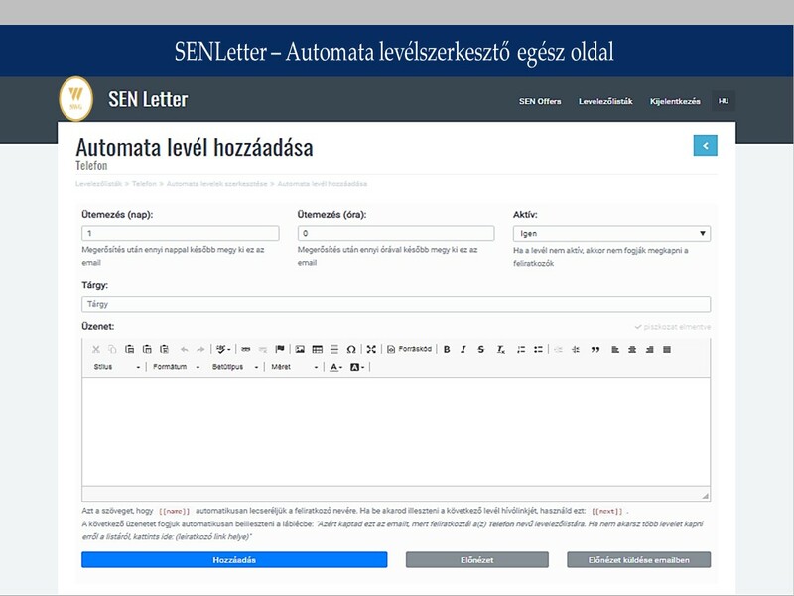Toggle bold formatting in the editor
Screen dimensions: 794x596
pos(447,349)
